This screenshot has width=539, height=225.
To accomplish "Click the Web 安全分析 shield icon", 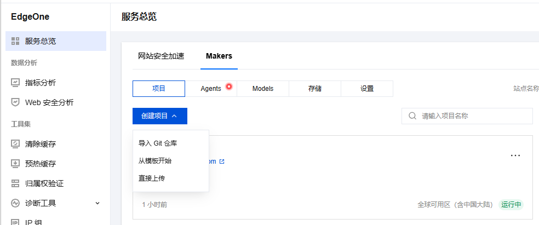I will pyautogui.click(x=15, y=102).
